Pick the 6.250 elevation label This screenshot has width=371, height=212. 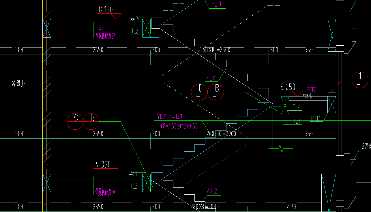288,87
